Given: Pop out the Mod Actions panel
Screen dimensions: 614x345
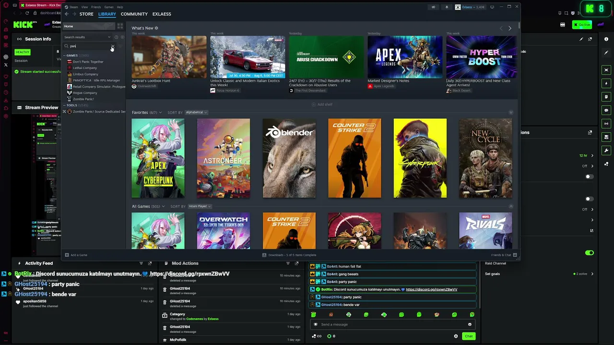Looking at the screenshot, I should point(296,263).
